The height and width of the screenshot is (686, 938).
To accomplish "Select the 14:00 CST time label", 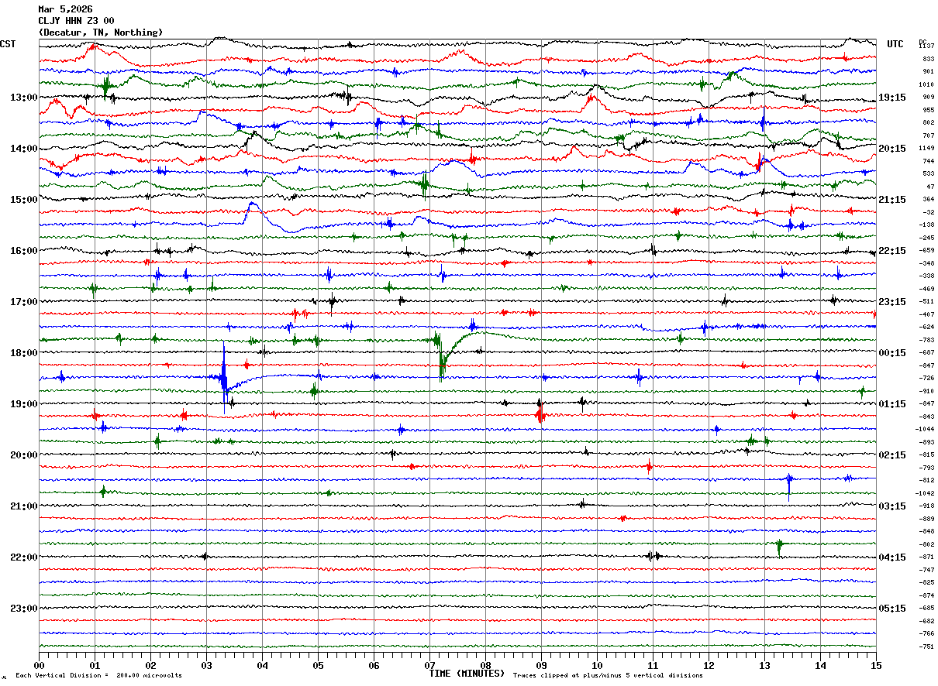I will [23, 149].
